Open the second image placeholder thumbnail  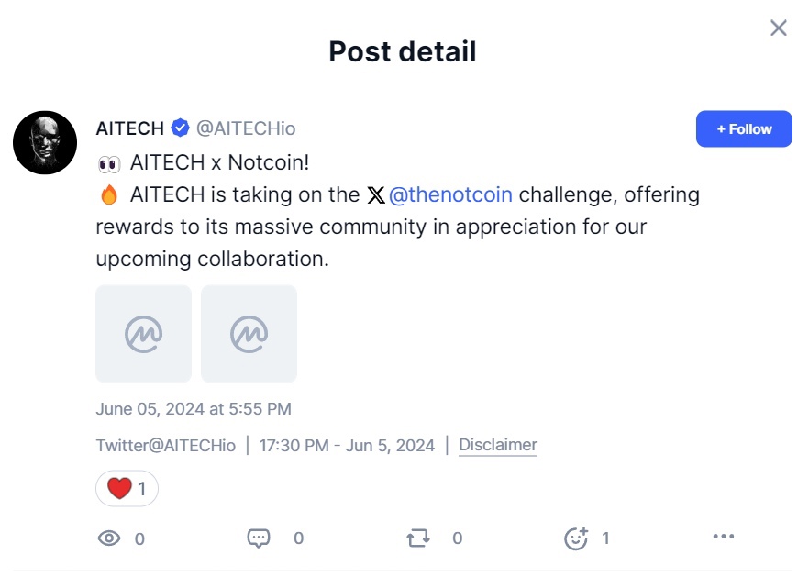pos(249,334)
